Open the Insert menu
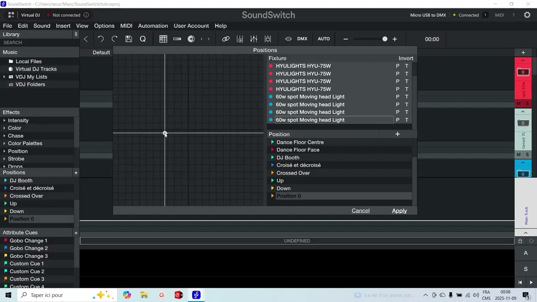This screenshot has height=302, width=537. click(x=63, y=26)
